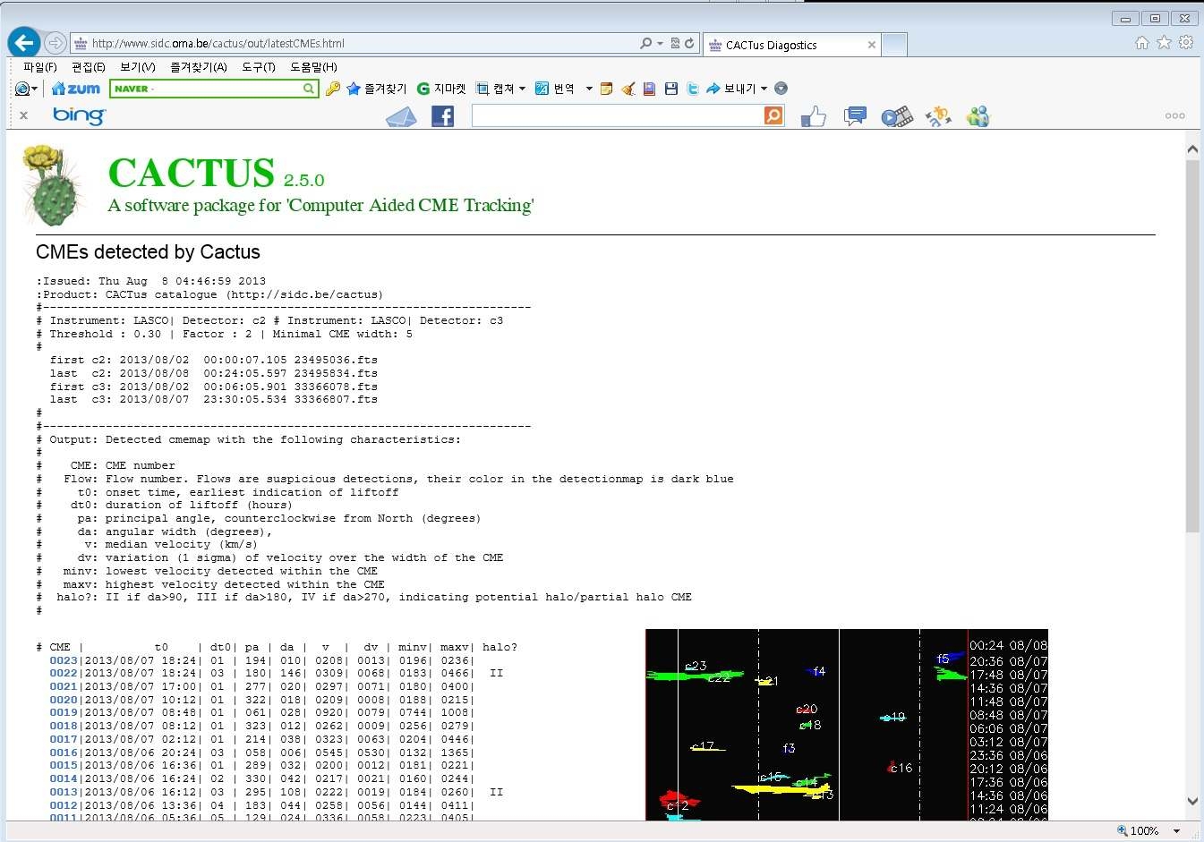Screen dimensions: 1204x842
Task: Open the 도움말(H) menu
Action: [313, 67]
